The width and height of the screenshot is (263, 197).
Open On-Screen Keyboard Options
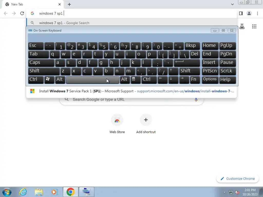(210, 80)
